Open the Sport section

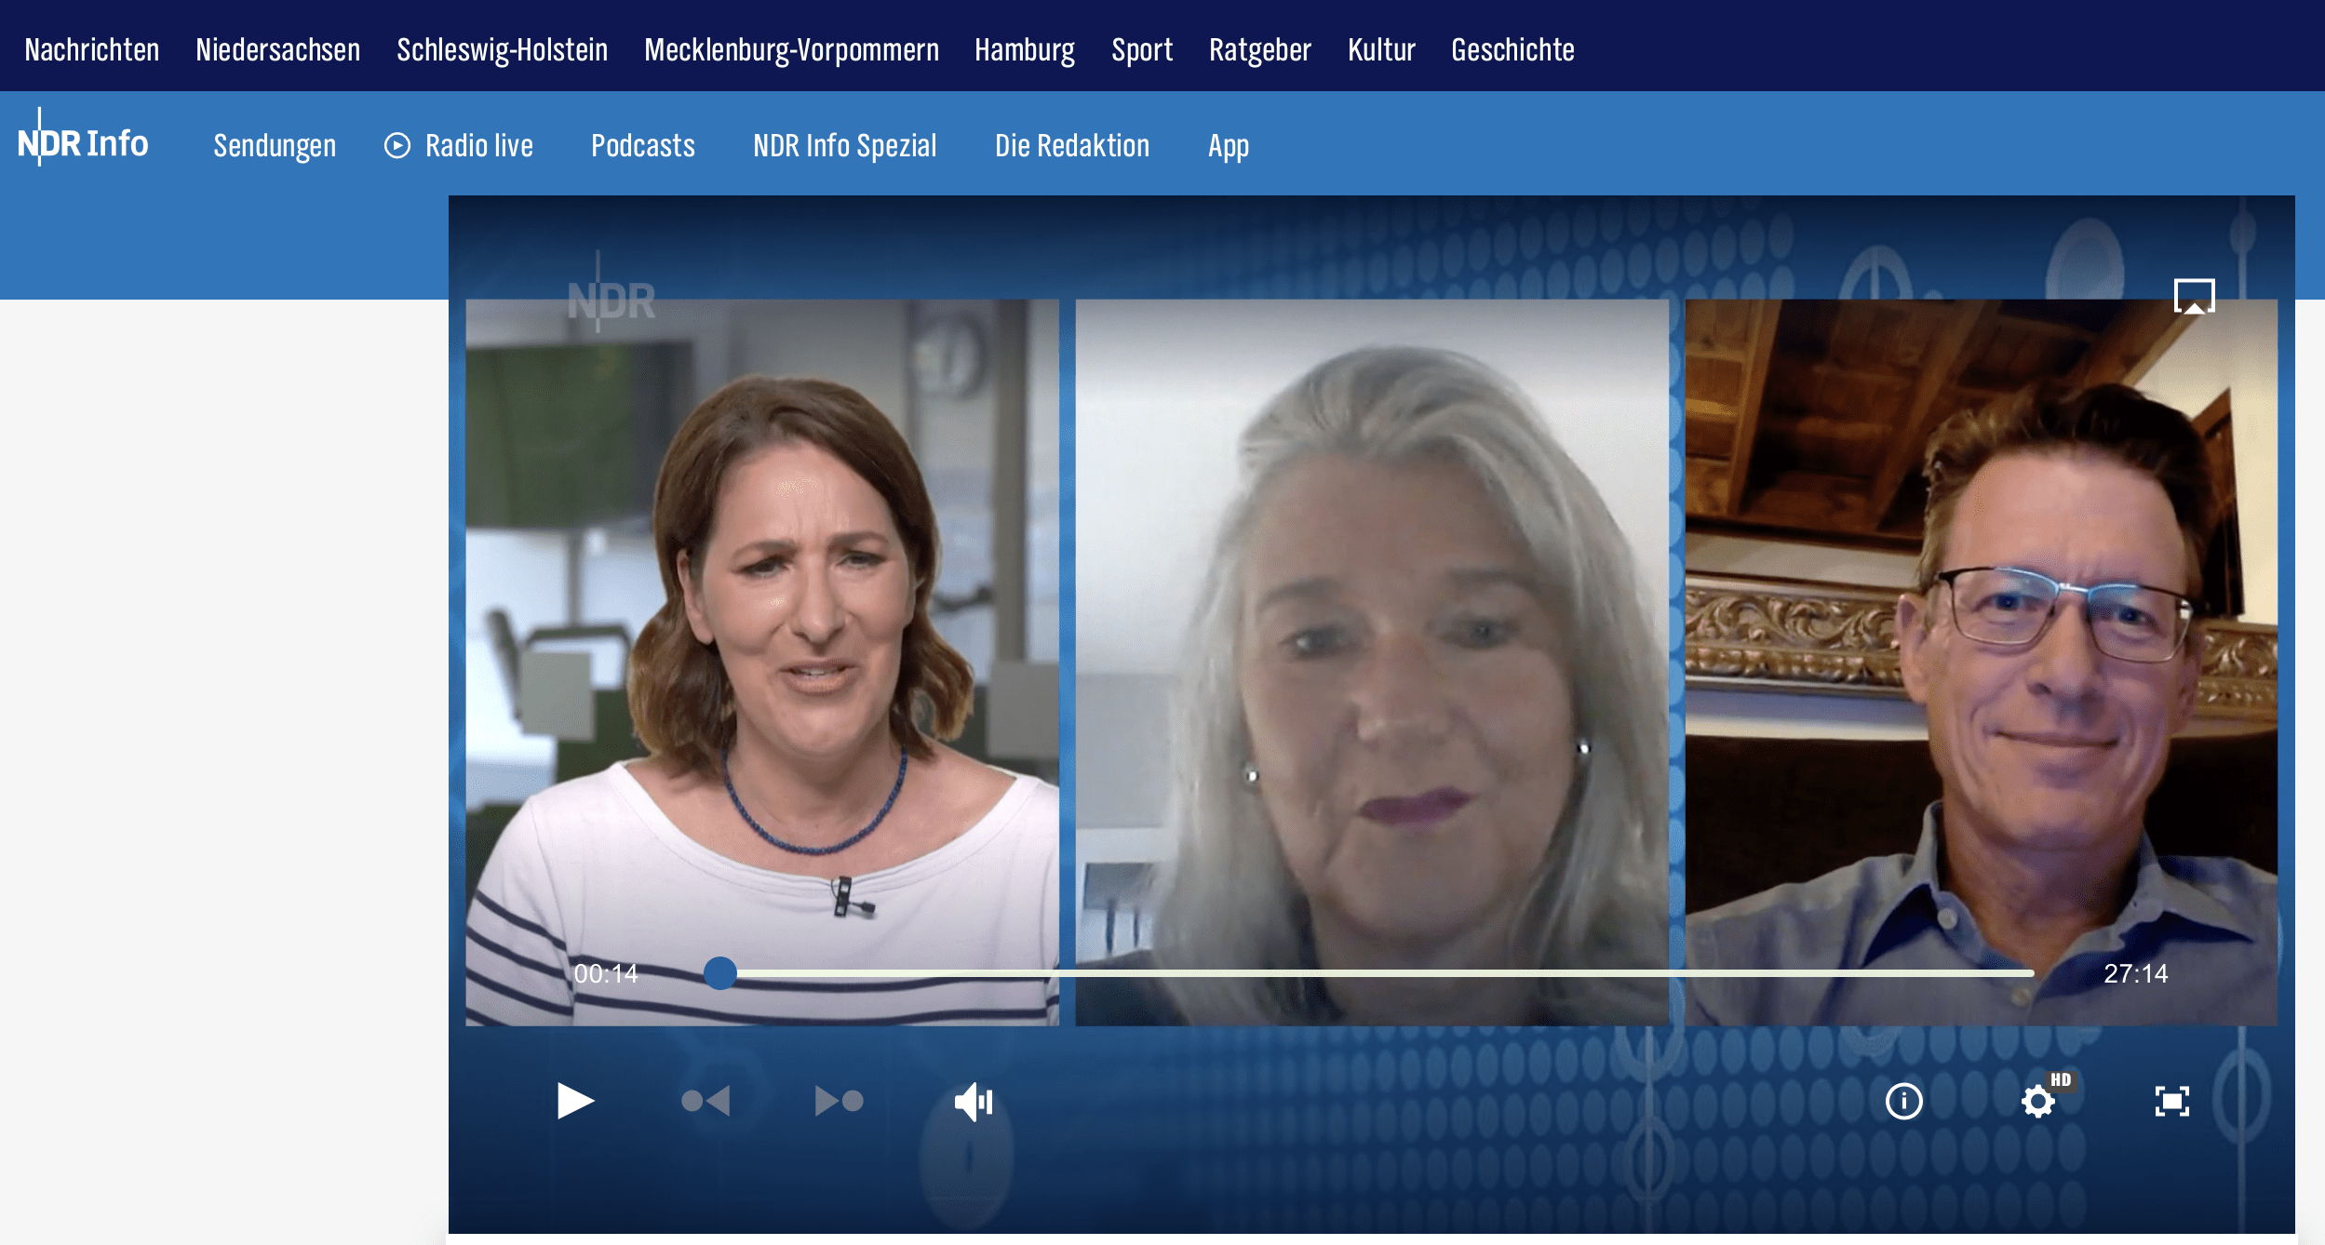coord(1142,49)
